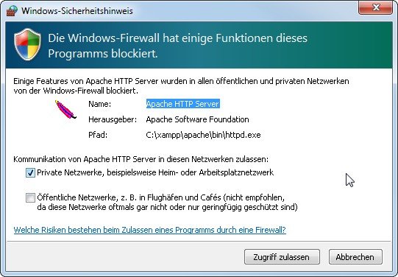Enable the Öffentliche Netzwerke checkbox
398x277 pixels.
pyautogui.click(x=30, y=197)
